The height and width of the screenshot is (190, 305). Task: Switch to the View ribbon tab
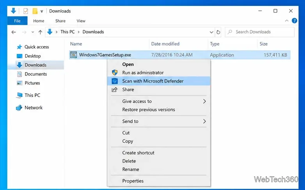[x=81, y=21]
